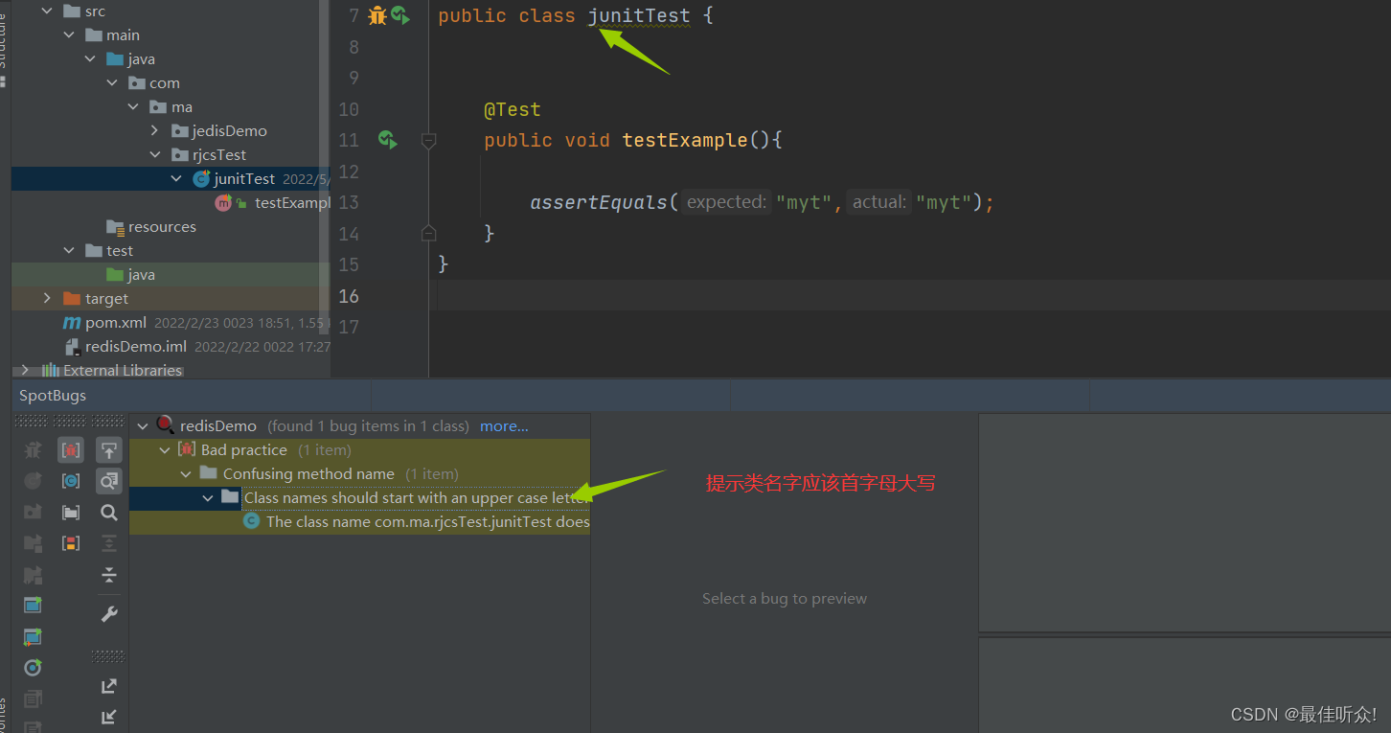Toggle Group by Package icon
1391x733 pixels.
pyautogui.click(x=71, y=512)
